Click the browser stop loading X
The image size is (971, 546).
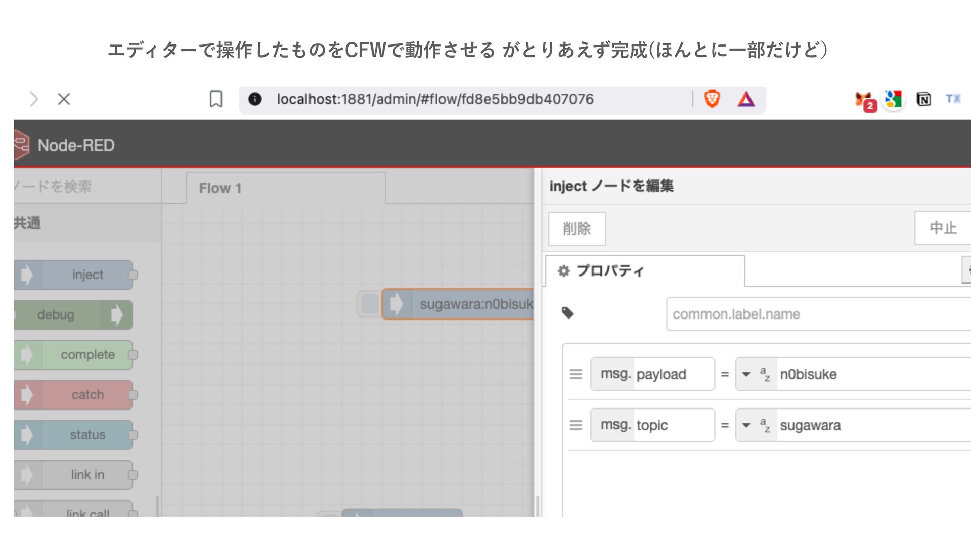(64, 99)
